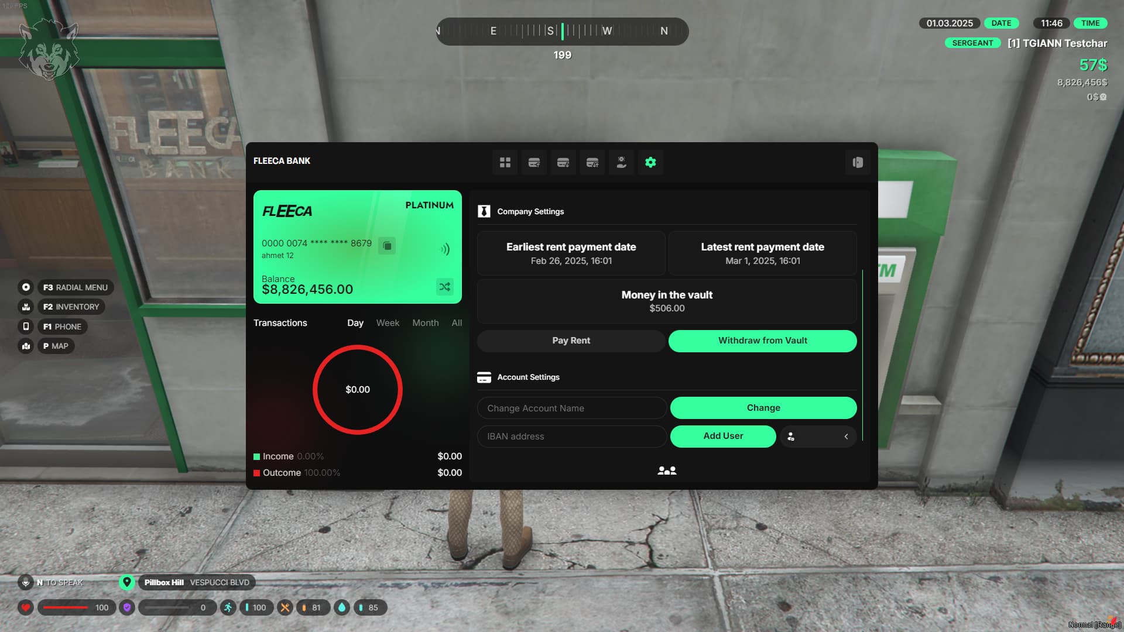Open the dashboard grid view
1124x632 pixels.
[505, 163]
